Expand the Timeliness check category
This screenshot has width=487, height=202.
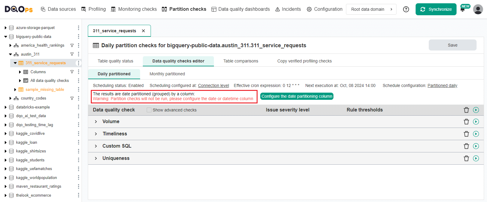point(96,134)
